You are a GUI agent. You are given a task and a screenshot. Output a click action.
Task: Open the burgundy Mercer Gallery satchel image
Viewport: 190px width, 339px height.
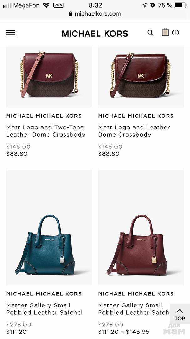pos(141,228)
